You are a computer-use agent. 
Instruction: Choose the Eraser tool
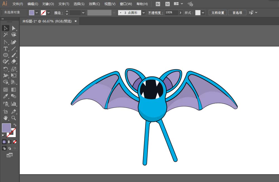(x=14, y=62)
